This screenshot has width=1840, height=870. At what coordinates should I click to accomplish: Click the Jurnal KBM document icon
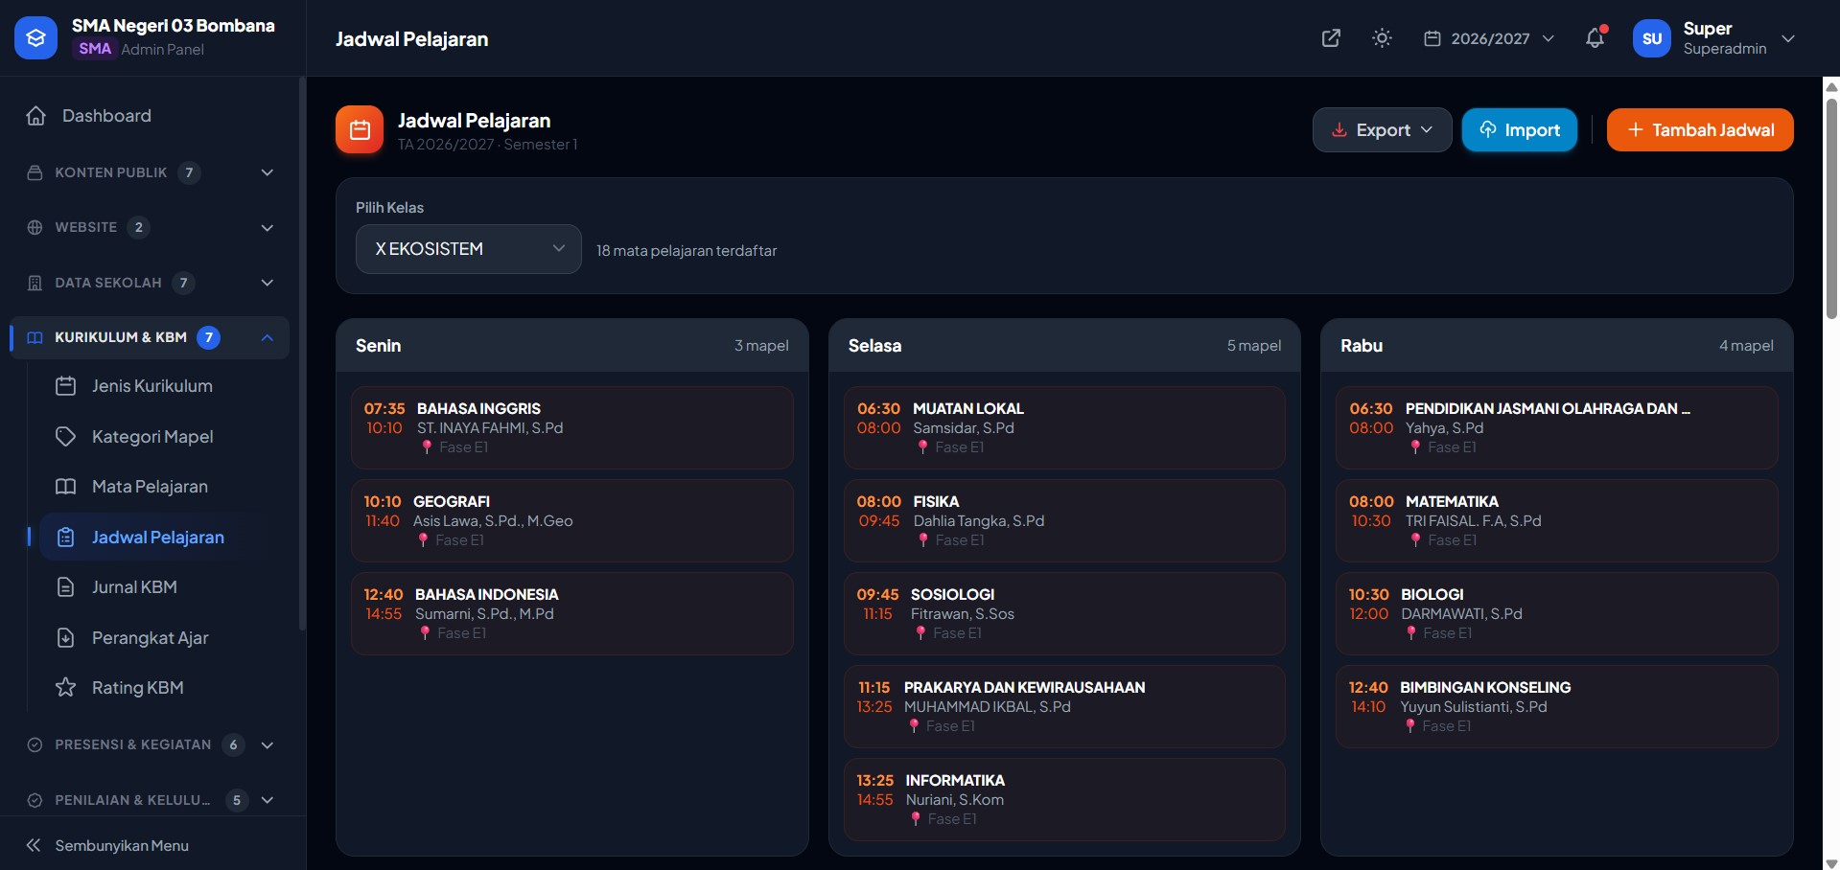65,587
